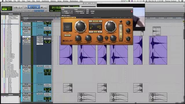The height and width of the screenshot is (104, 185).
Task: Mute the FX m4 track
Action: (x=29, y=29)
